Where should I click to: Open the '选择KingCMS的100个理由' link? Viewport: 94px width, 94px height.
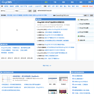coord(40,15)
